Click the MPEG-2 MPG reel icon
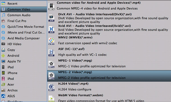Viewport: 171px width, 102px height. pyautogui.click(x=51, y=76)
